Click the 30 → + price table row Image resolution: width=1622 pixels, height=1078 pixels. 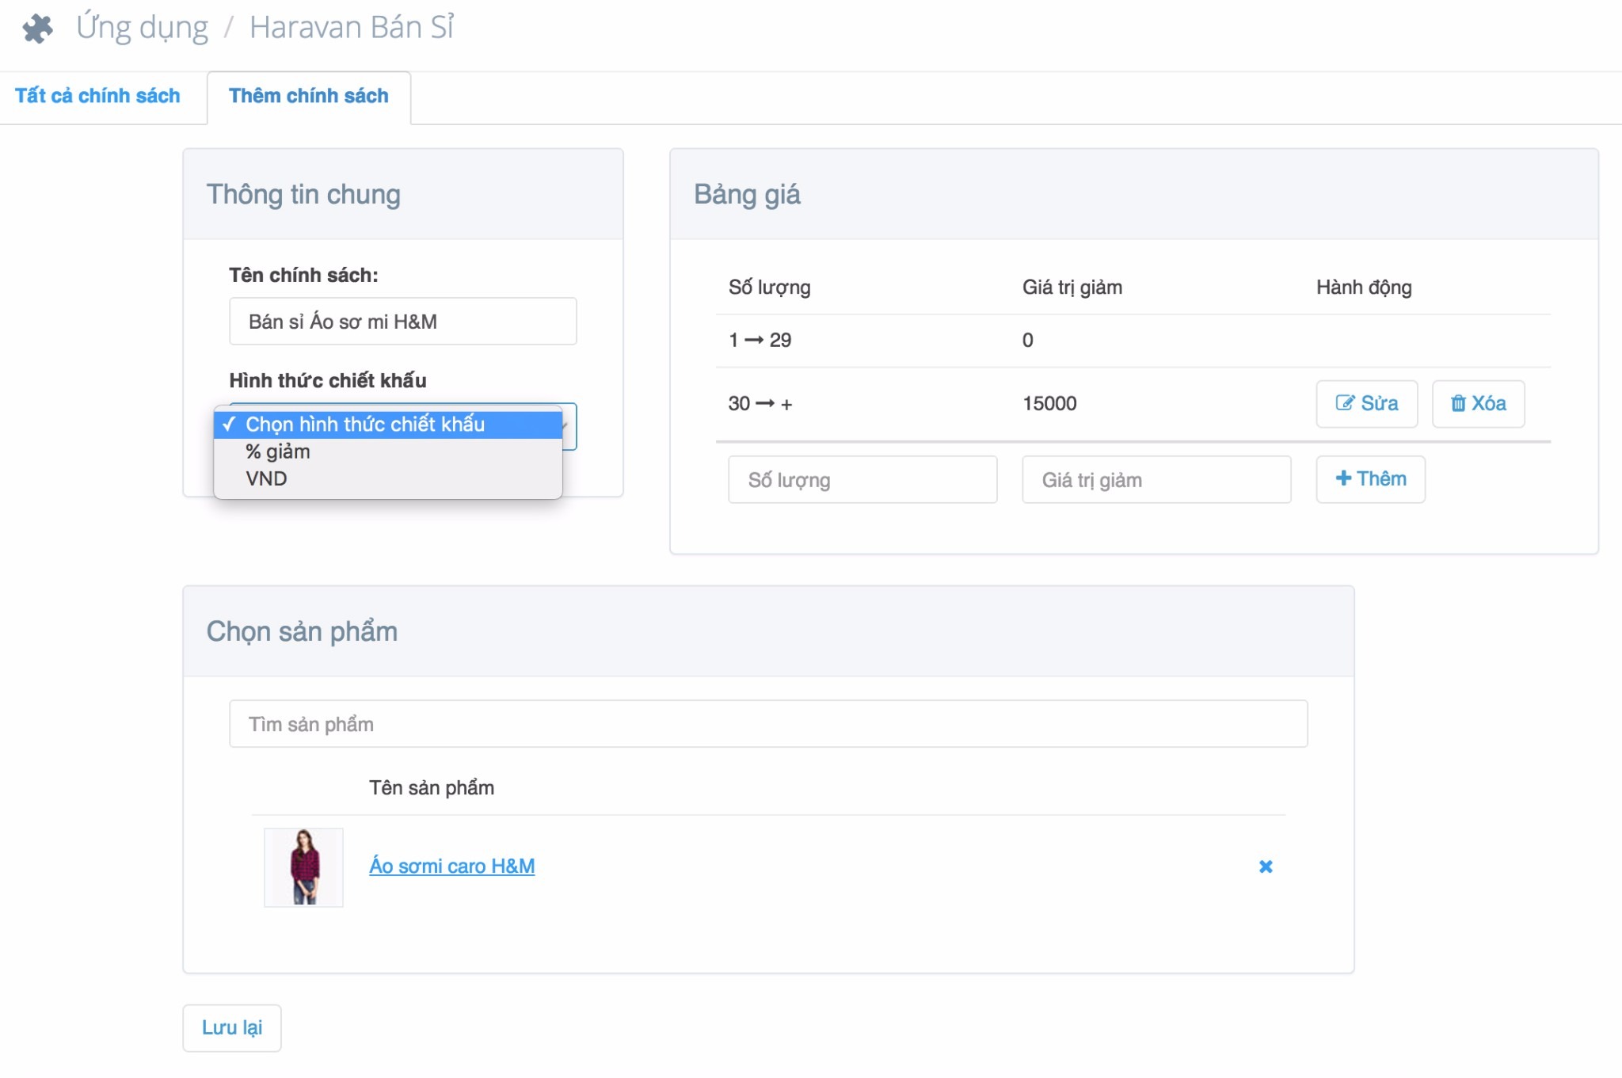click(x=871, y=404)
